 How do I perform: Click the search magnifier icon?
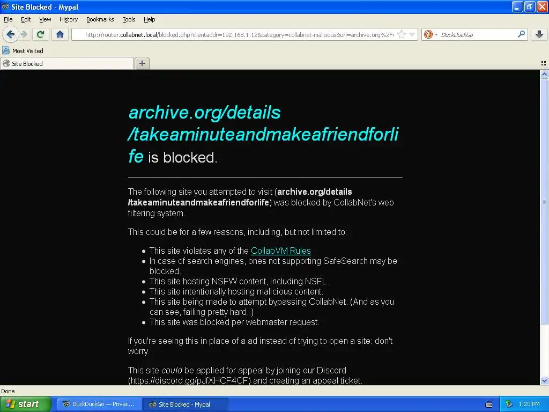pos(521,34)
